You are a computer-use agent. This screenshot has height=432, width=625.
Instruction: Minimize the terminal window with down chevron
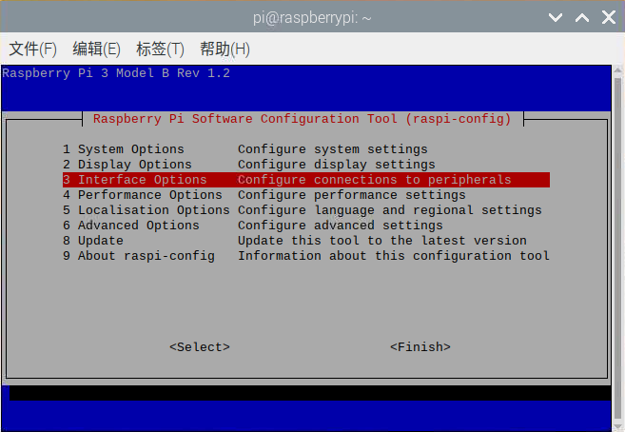(556, 17)
